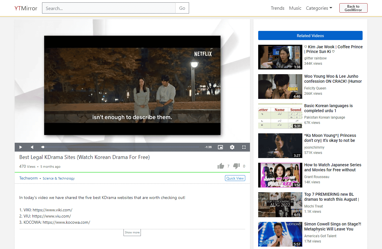Mute the video by clicking the volume icon

pos(32,147)
